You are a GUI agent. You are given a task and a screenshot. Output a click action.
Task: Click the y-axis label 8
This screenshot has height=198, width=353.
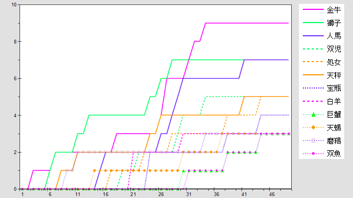15,42
